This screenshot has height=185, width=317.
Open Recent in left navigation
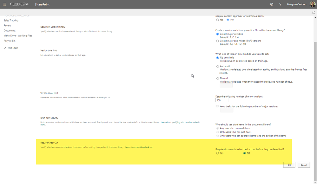click(x=7, y=25)
